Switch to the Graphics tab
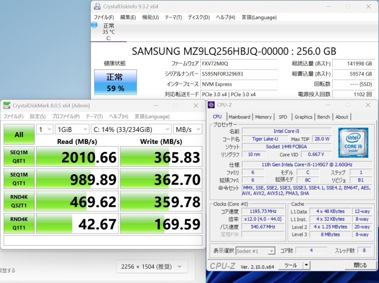Viewport: 379px width, 283px height. coord(303,117)
